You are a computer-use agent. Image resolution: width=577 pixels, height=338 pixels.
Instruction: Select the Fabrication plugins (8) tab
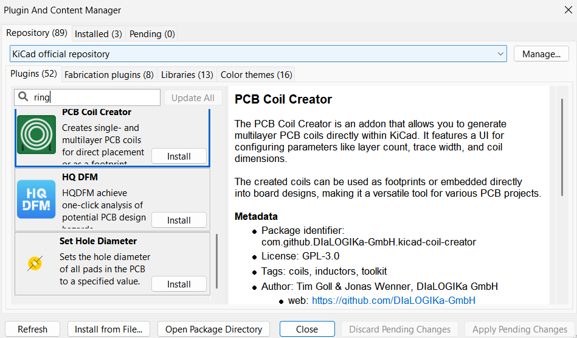[109, 75]
